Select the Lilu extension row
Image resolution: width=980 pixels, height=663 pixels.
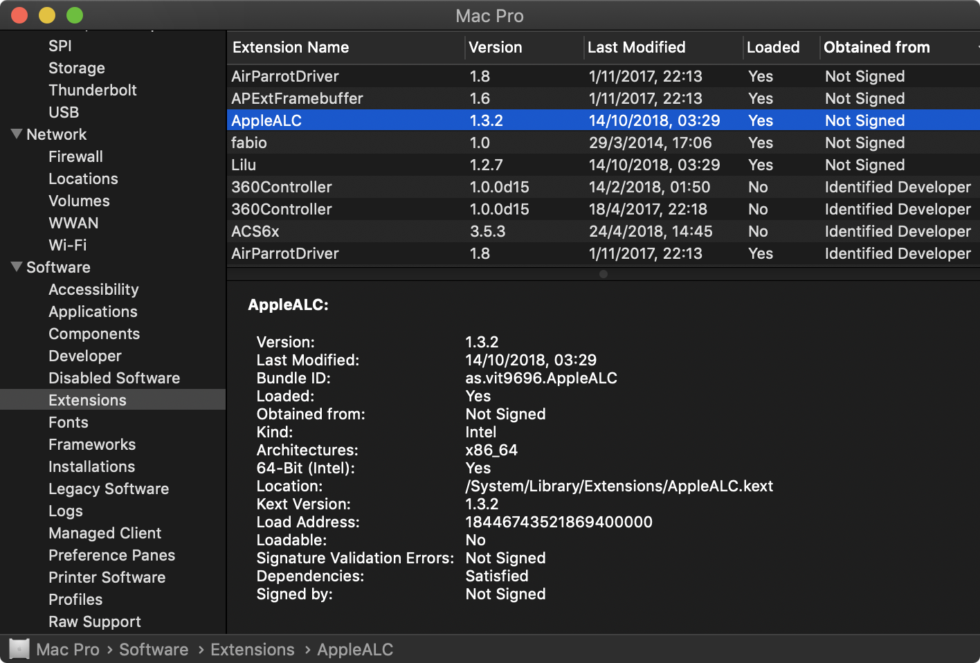point(604,165)
